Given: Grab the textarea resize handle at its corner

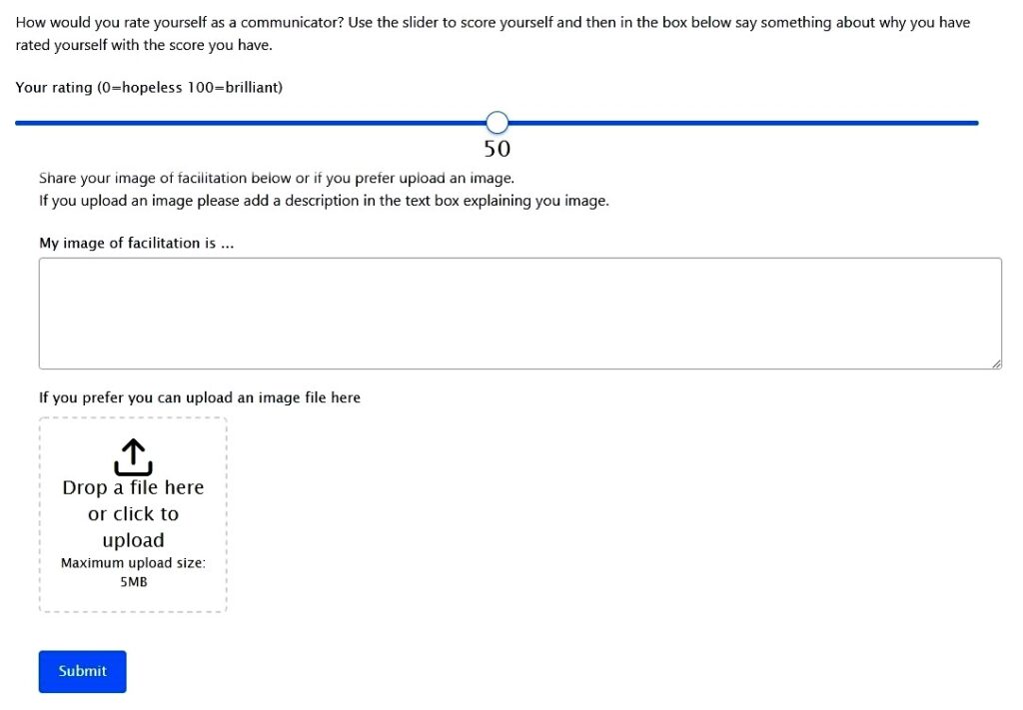Looking at the screenshot, I should [996, 363].
